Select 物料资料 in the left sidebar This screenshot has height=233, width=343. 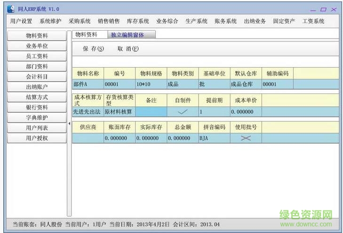(37, 36)
